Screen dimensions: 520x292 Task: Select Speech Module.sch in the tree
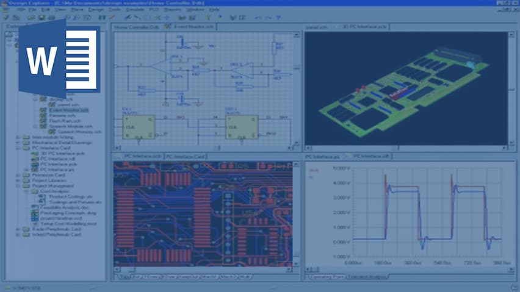(71, 126)
